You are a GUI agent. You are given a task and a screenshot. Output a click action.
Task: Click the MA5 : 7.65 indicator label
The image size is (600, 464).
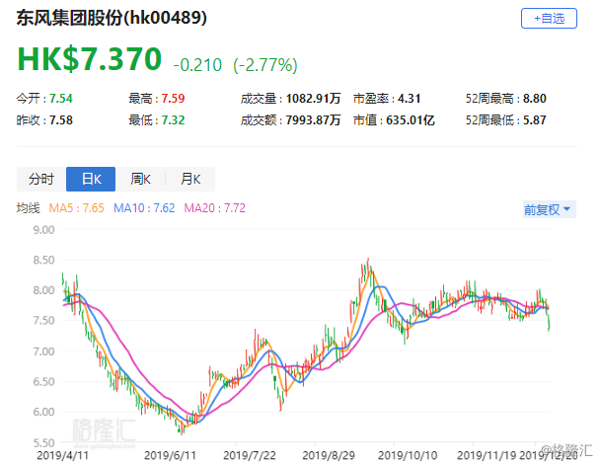point(77,208)
